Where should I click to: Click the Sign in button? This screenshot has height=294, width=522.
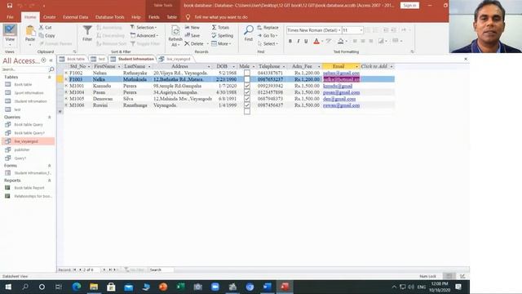point(409,6)
